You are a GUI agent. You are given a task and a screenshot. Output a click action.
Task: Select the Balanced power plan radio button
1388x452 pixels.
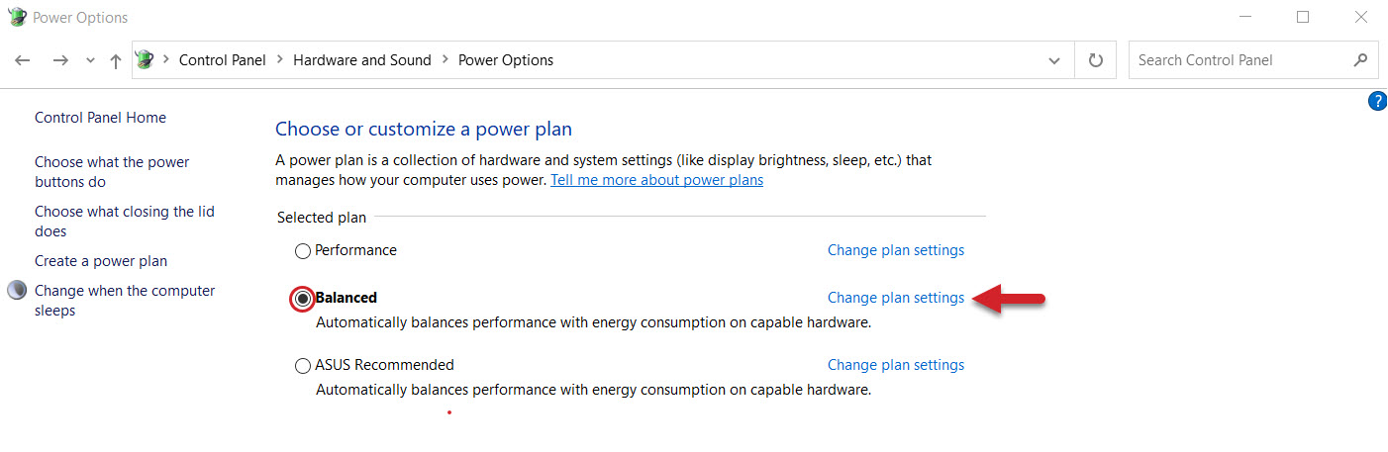[303, 298]
